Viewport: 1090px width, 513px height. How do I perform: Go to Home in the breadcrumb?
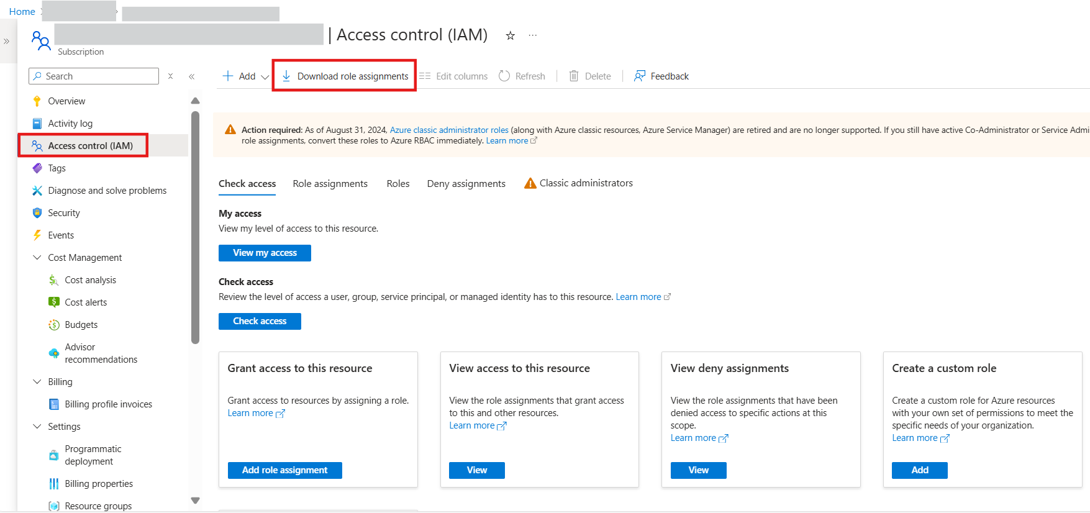point(22,12)
